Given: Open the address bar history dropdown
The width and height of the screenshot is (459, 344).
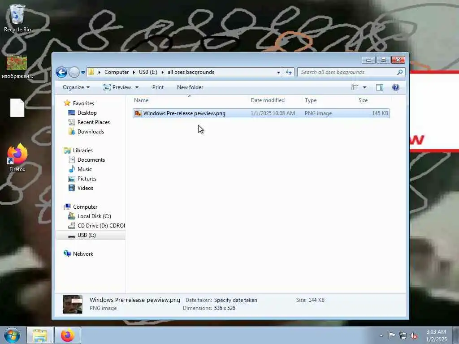Looking at the screenshot, I should tap(278, 72).
